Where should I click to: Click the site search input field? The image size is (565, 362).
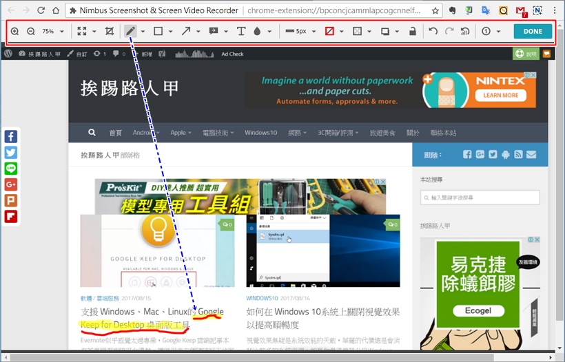pyautogui.click(x=480, y=198)
